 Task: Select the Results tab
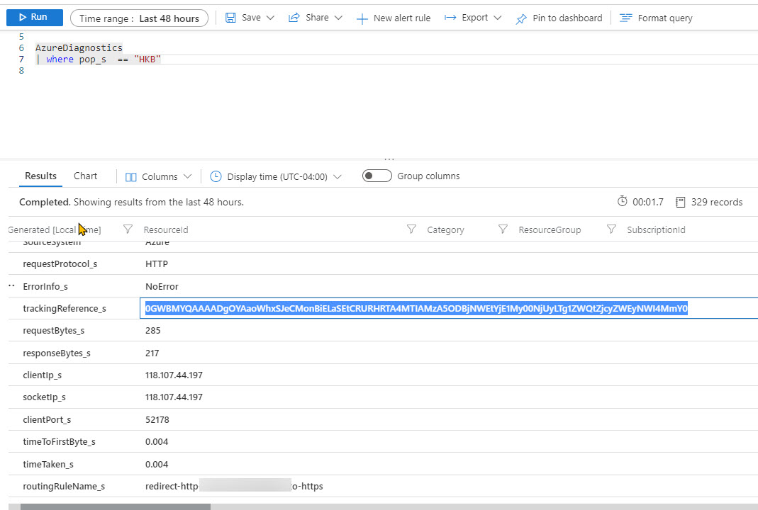tap(40, 175)
